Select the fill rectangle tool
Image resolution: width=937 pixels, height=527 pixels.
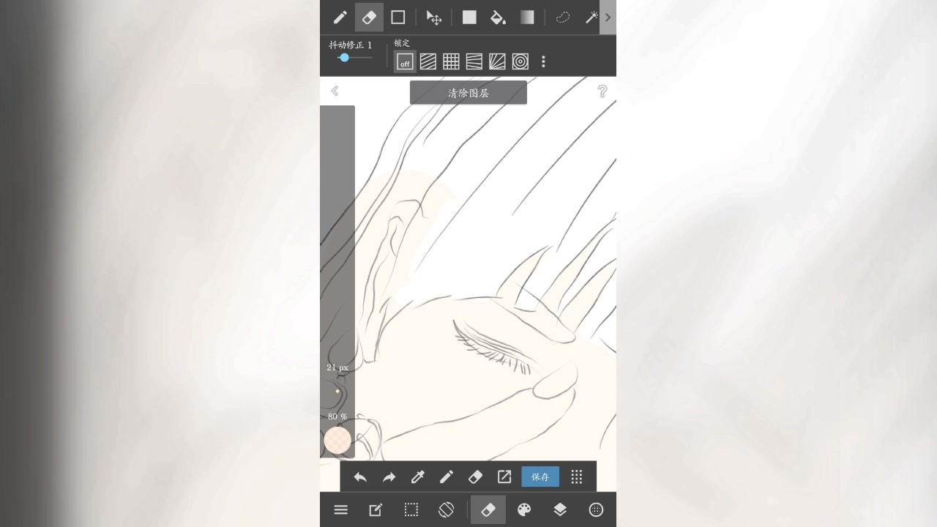tap(469, 18)
